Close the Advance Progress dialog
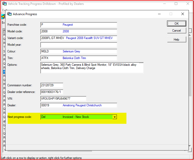194x160 pixels. [183, 14]
